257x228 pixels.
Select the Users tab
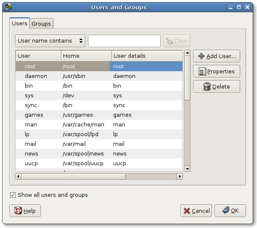pos(19,24)
